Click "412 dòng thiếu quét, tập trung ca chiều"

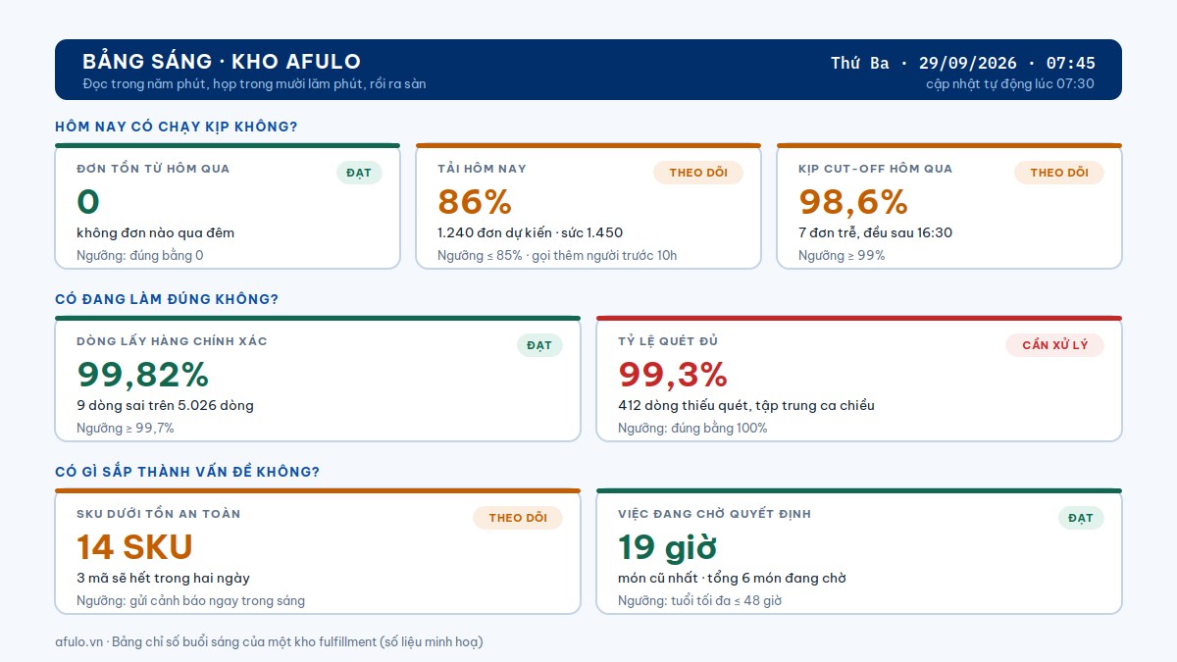coord(746,406)
